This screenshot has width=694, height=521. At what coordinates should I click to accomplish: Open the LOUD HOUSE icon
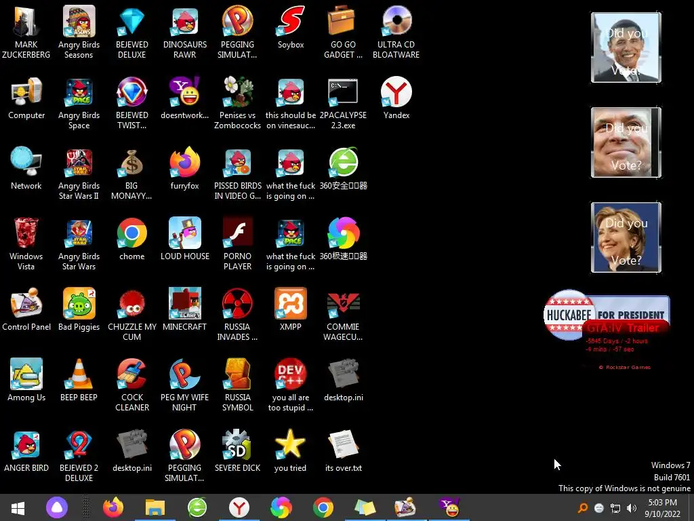184,239
